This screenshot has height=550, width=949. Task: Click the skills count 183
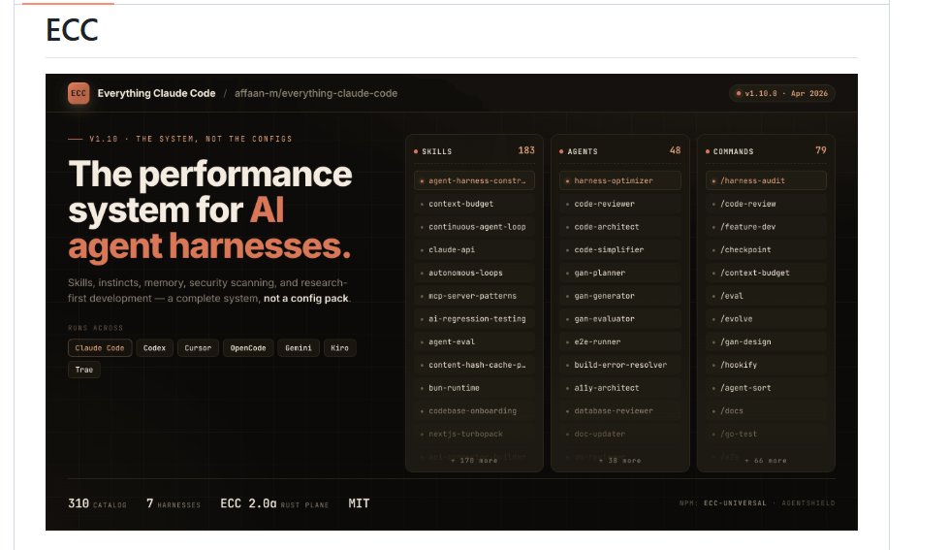(526, 150)
